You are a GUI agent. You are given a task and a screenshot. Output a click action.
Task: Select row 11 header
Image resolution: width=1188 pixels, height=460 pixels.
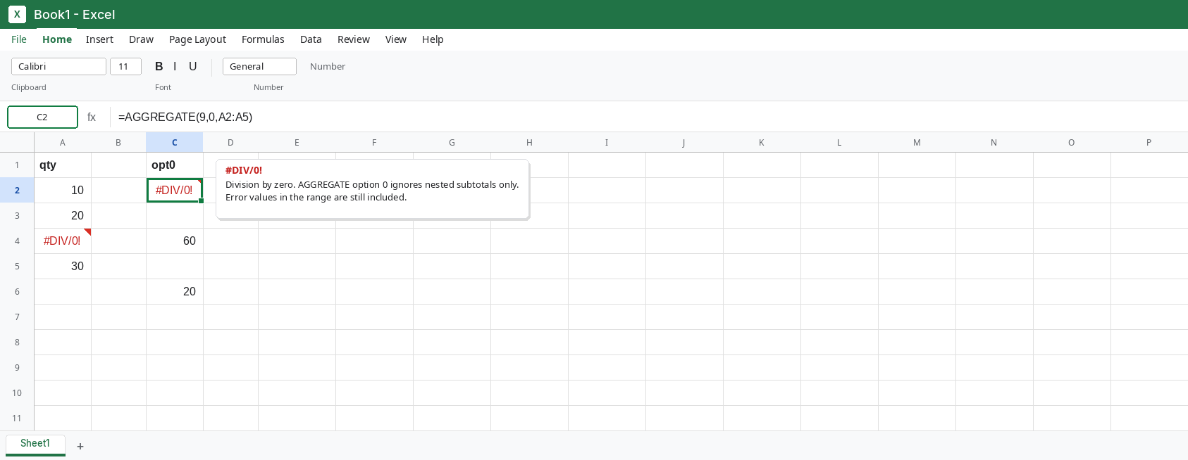coord(17,419)
